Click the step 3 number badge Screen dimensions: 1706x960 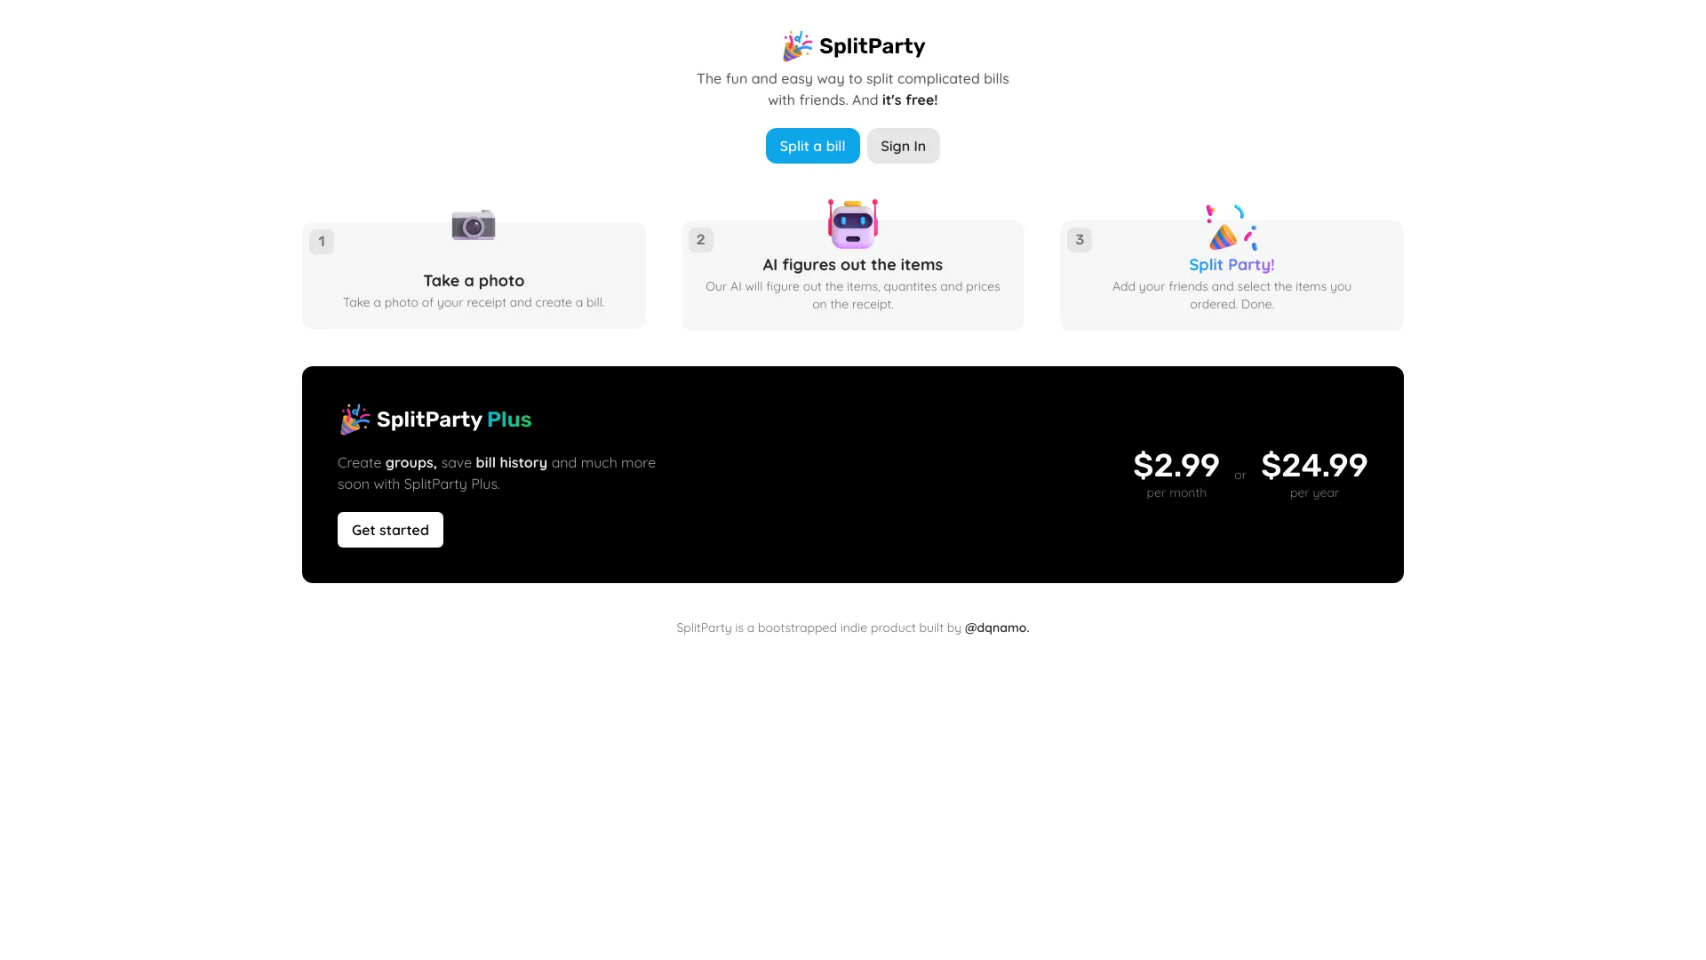click(1079, 239)
